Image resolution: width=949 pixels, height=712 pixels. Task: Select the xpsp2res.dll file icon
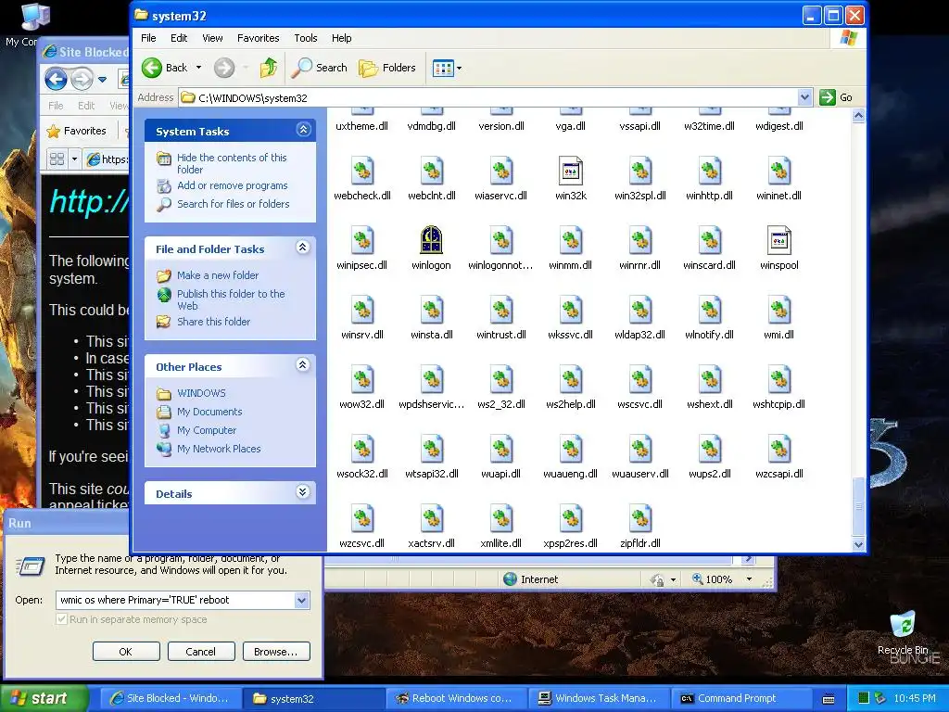point(570,518)
